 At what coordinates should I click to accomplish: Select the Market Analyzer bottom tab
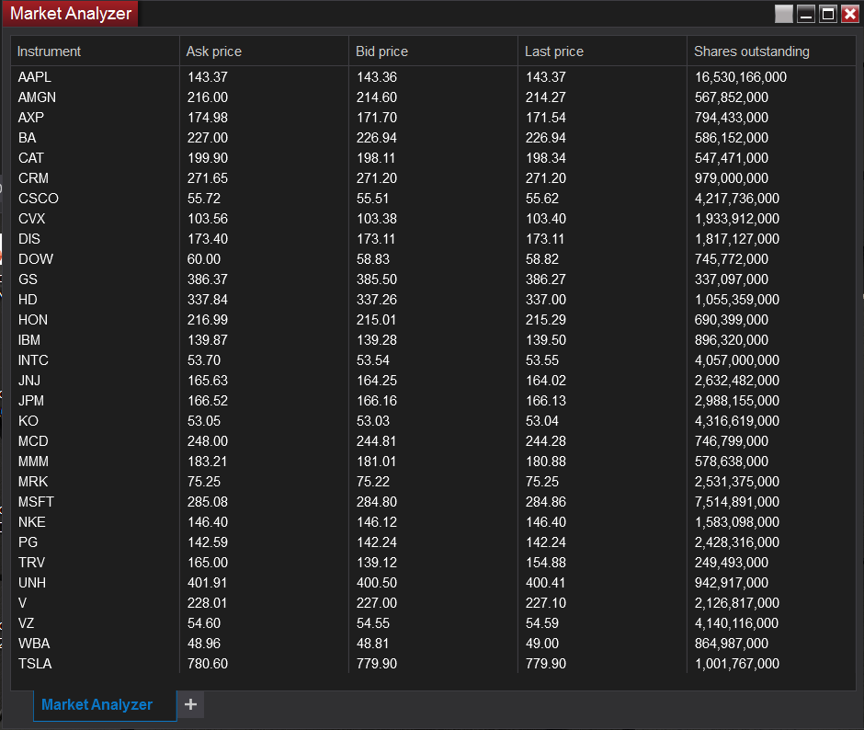pyautogui.click(x=105, y=704)
